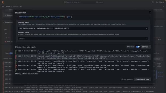Click the Grafana logo

coord(3,2)
